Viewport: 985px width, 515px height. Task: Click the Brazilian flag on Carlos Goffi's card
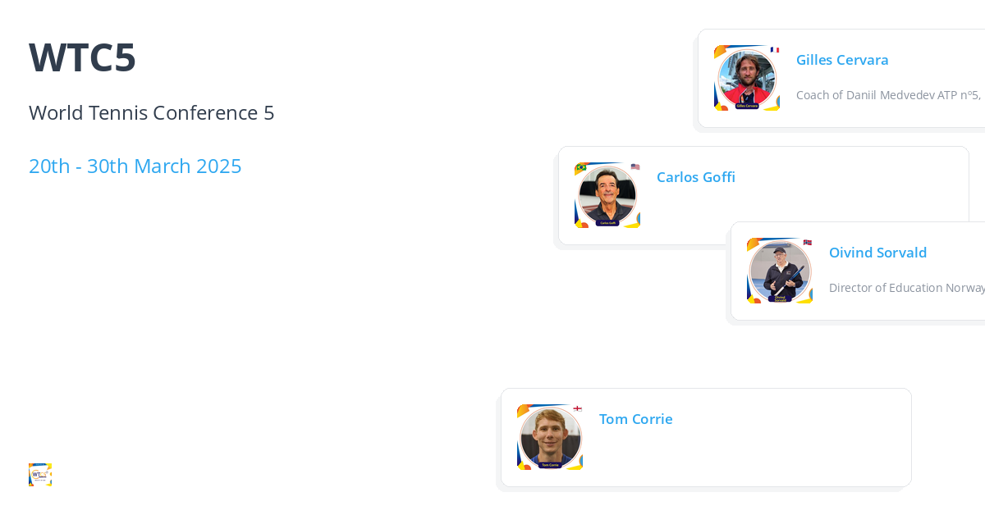click(582, 166)
